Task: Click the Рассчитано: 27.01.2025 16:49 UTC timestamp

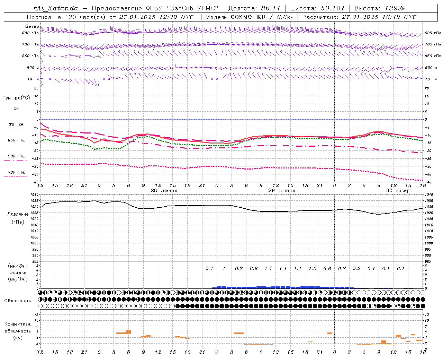Action: tap(359, 17)
